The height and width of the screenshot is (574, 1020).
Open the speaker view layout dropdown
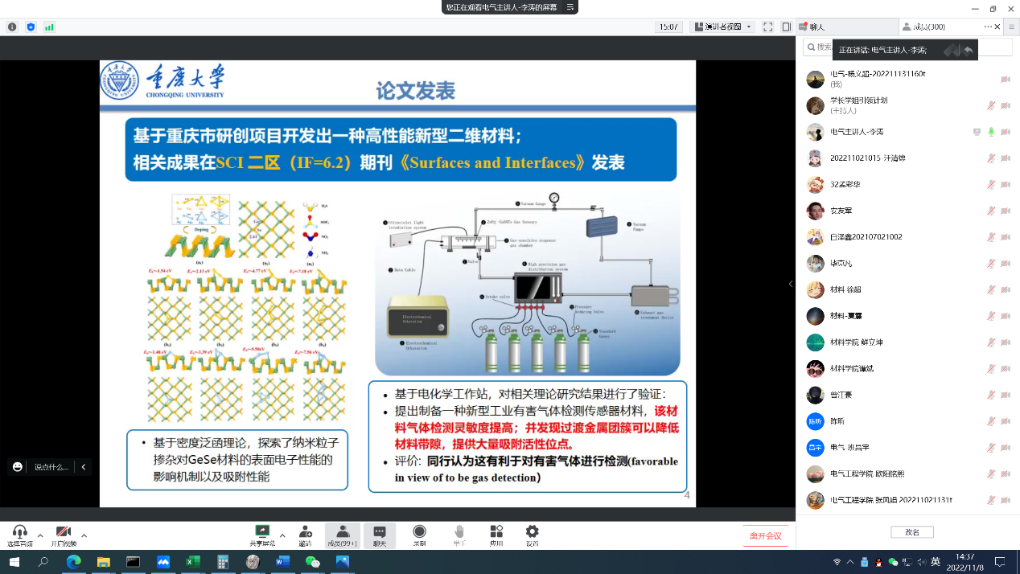point(724,27)
